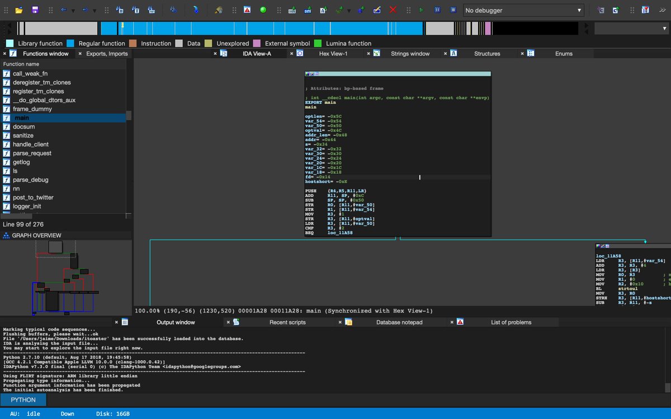
Task: Click the 'G' with green arrow toolbar icon
Action: pyautogui.click(x=616, y=10)
